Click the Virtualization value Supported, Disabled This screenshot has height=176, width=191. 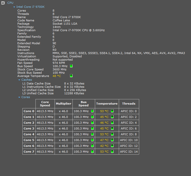(67, 56)
